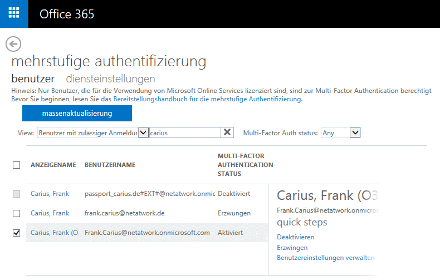This screenshot has width=440, height=280.
Task: Clear the carius search with X icon
Action: pos(227,132)
